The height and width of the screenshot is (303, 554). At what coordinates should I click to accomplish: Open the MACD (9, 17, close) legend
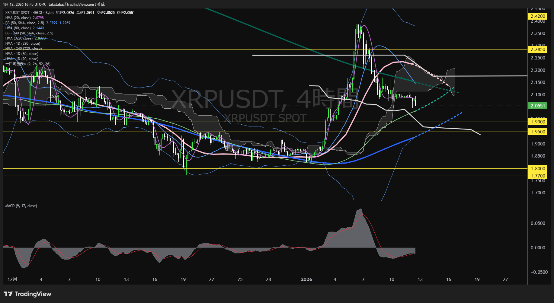[x=21, y=206]
